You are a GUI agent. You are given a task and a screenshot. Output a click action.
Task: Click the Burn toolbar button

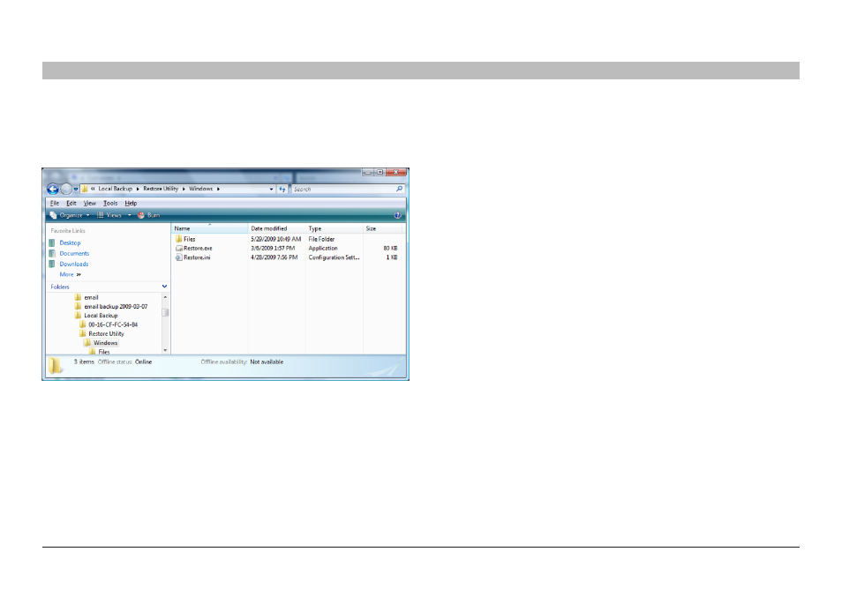tap(149, 215)
